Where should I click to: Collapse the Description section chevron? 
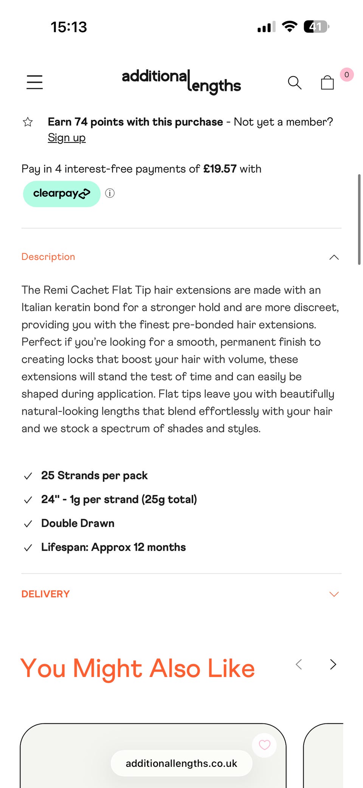[334, 257]
